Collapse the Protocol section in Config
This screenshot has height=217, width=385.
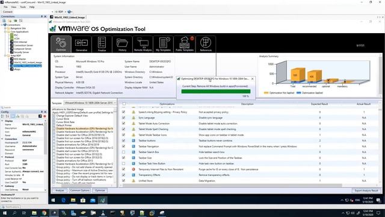click(2, 157)
